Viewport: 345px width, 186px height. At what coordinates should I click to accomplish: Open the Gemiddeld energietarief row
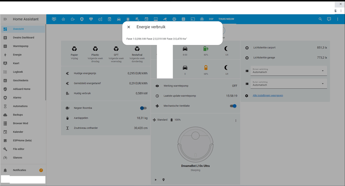(106, 83)
